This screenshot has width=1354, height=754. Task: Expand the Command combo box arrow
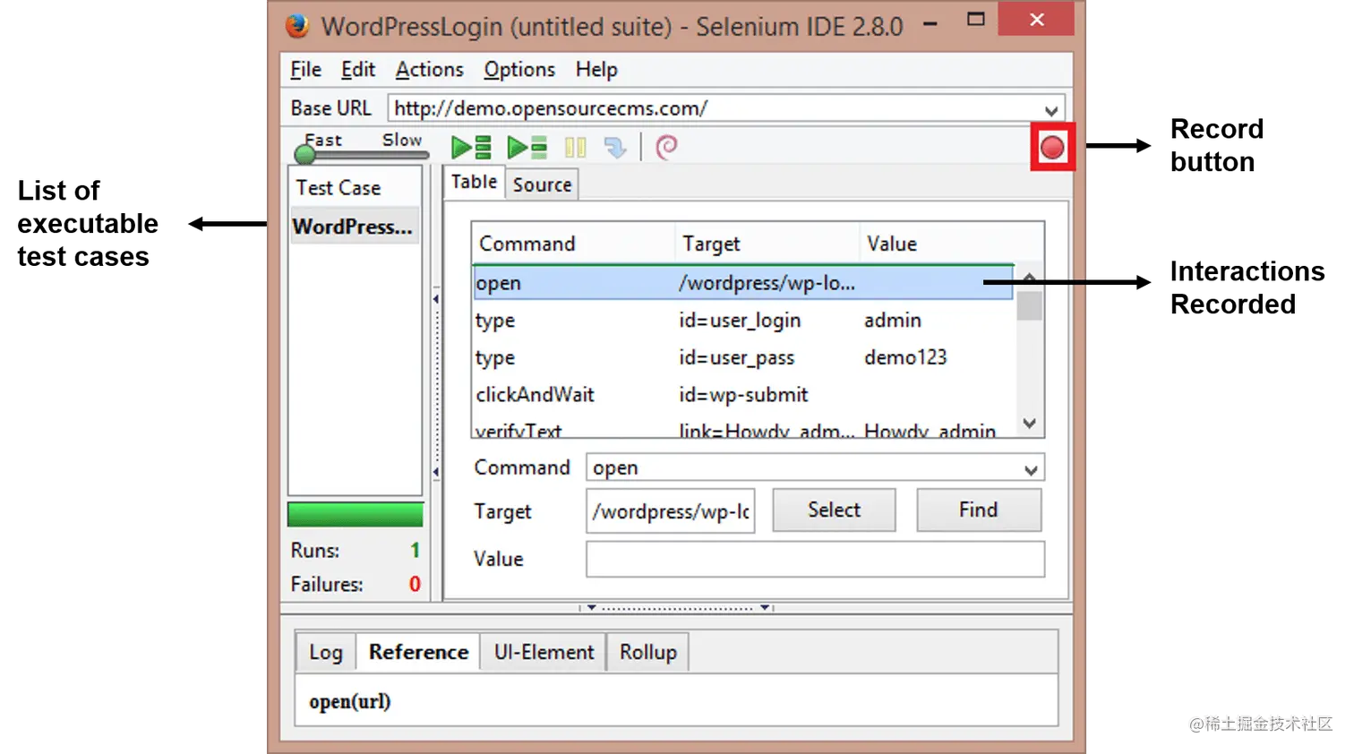pos(1031,469)
